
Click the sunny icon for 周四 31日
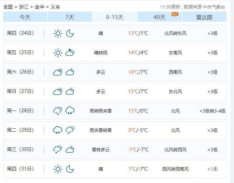[x=58, y=169]
